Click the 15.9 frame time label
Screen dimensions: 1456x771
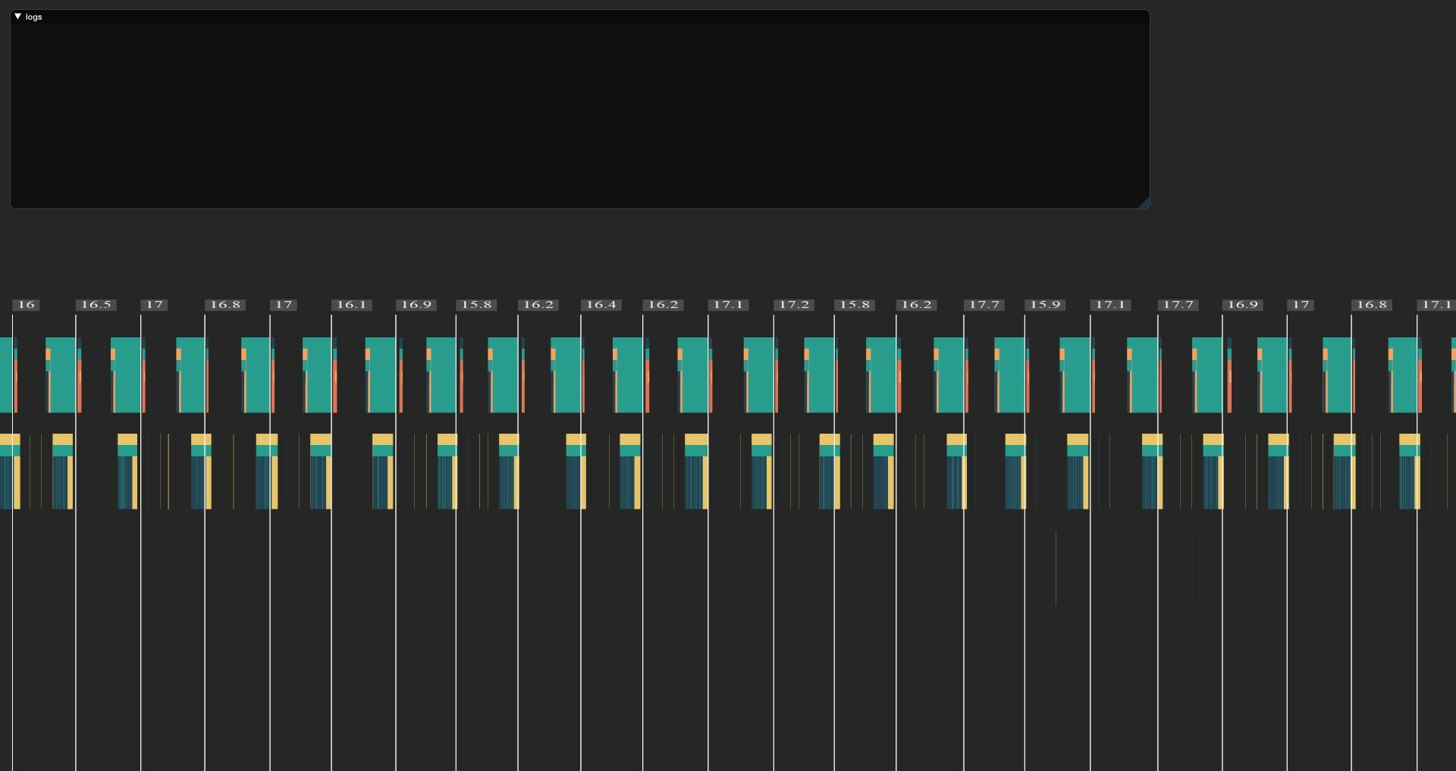pos(1045,305)
